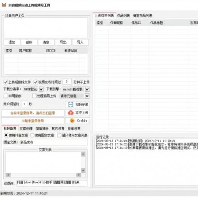Click the 过滤词 input field
This screenshot has width=198, height=198.
52,183
